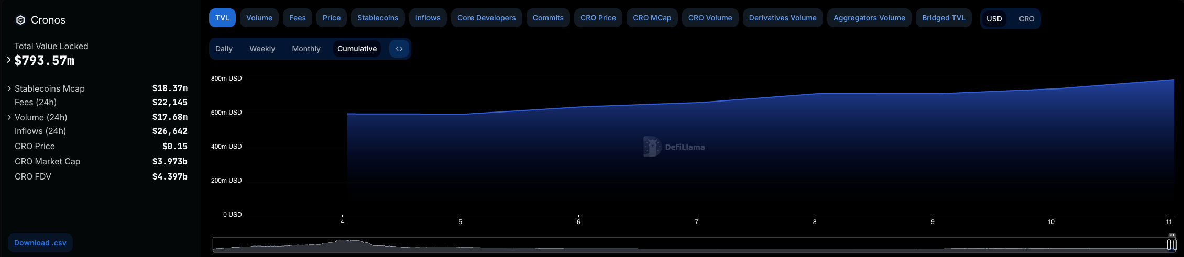Click the CRO Market Cap label
1184x257 pixels.
point(48,161)
